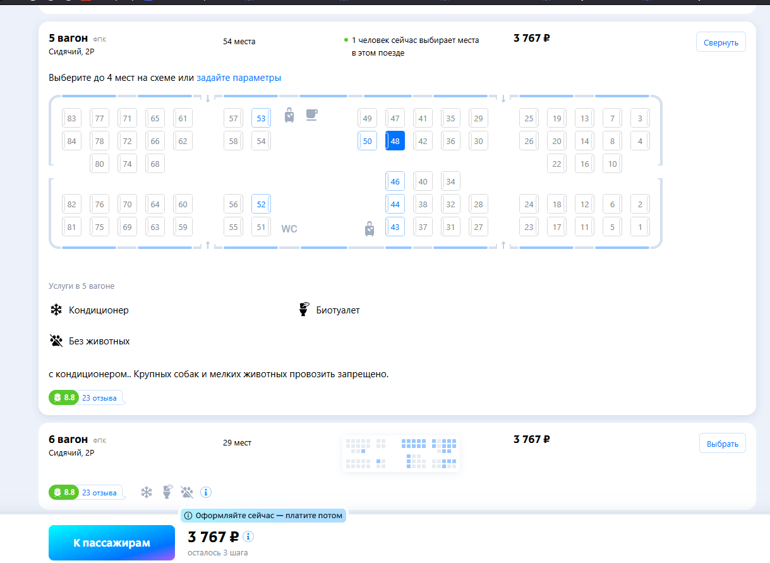Open the 23 отзыва reviews for car 6
This screenshot has height=563, width=770.
(99, 493)
